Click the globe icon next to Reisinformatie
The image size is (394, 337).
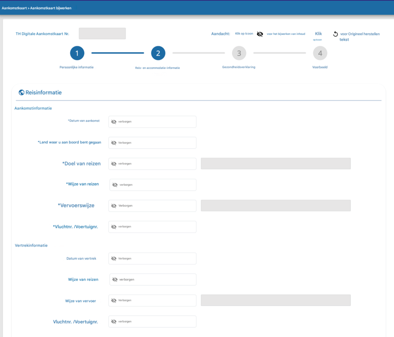pyautogui.click(x=22, y=93)
